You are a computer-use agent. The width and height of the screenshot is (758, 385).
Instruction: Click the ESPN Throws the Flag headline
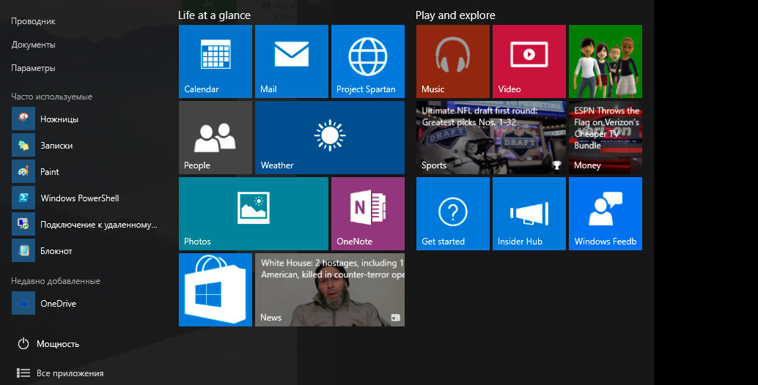[607, 128]
